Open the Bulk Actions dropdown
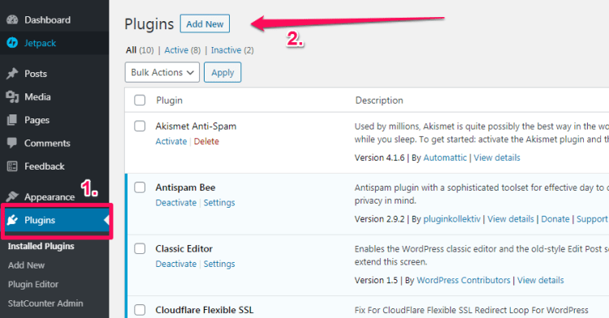This screenshot has width=609, height=318. pos(162,72)
